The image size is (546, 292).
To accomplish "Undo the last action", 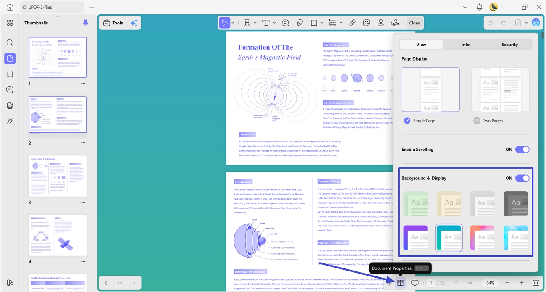I will pos(491,23).
